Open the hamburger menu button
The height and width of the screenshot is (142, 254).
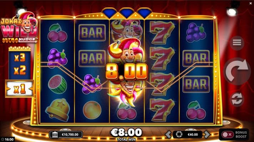pyautogui.click(x=237, y=43)
